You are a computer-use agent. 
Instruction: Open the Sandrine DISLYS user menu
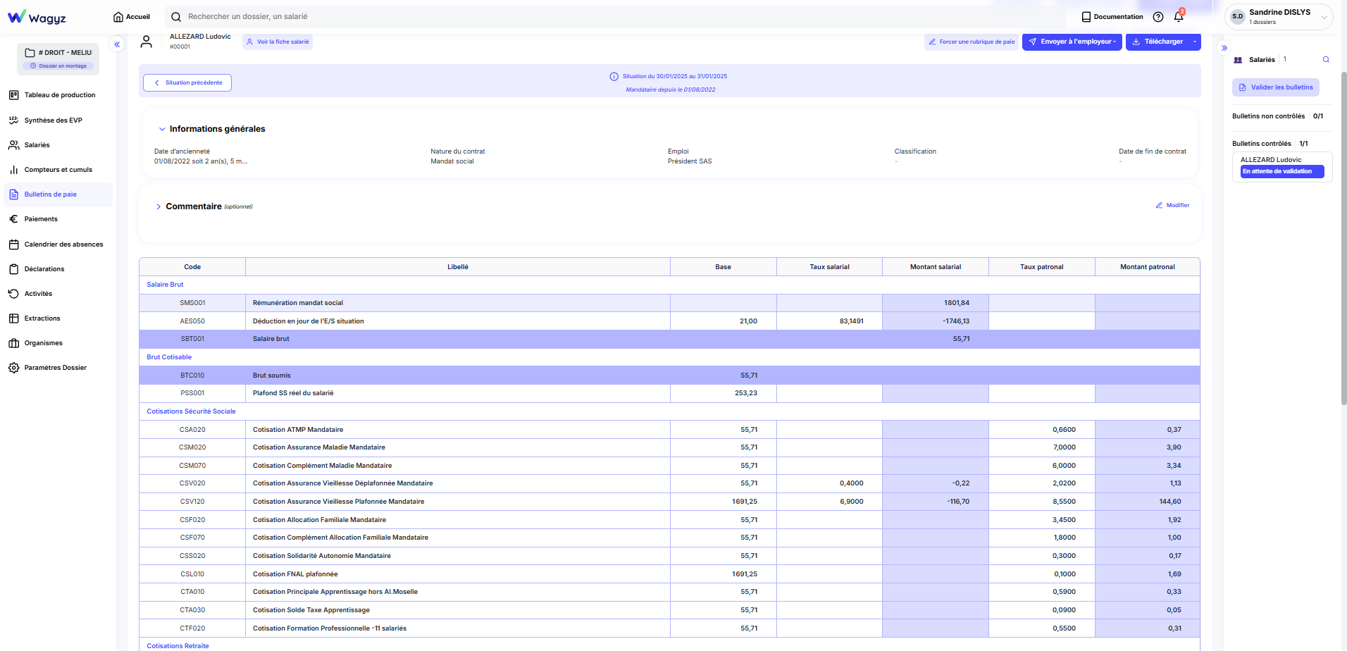pos(1279,17)
